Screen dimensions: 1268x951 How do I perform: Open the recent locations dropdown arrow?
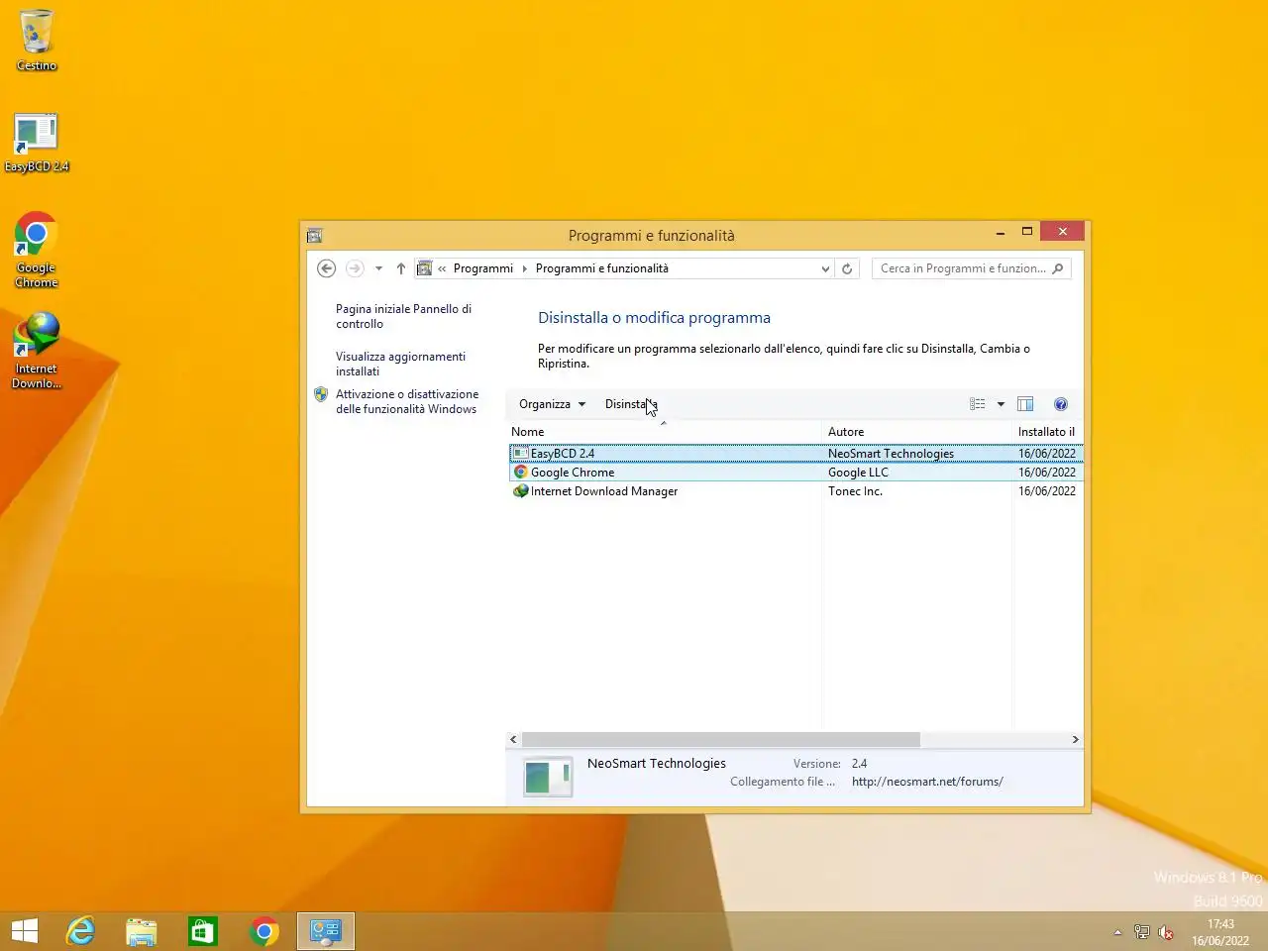378,268
